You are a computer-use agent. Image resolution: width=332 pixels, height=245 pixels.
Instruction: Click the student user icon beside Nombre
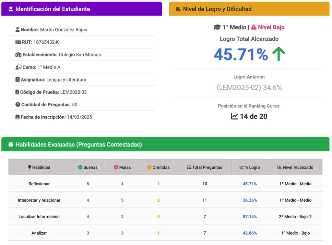(x=18, y=30)
